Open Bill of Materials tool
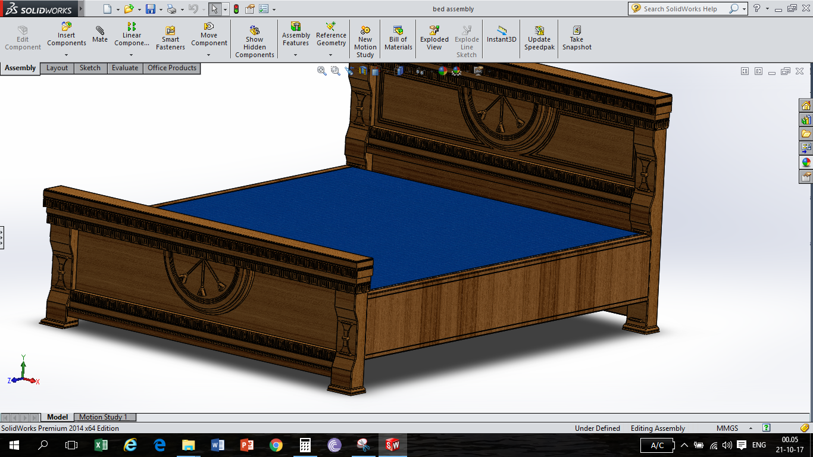The height and width of the screenshot is (457, 813). point(398,39)
